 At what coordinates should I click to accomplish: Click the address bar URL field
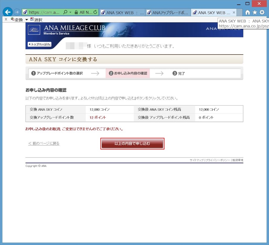44,12
